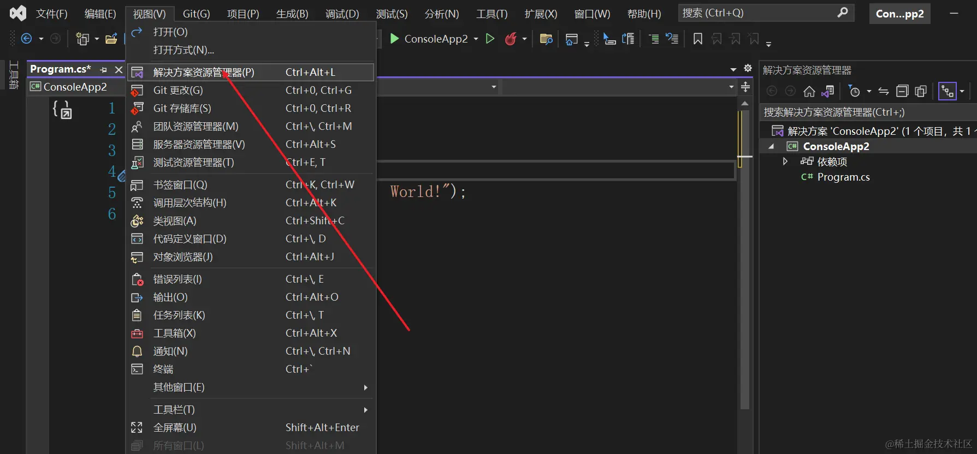Click Home icon in Solution Explorer toolbar
This screenshot has width=977, height=454.
coord(809,91)
